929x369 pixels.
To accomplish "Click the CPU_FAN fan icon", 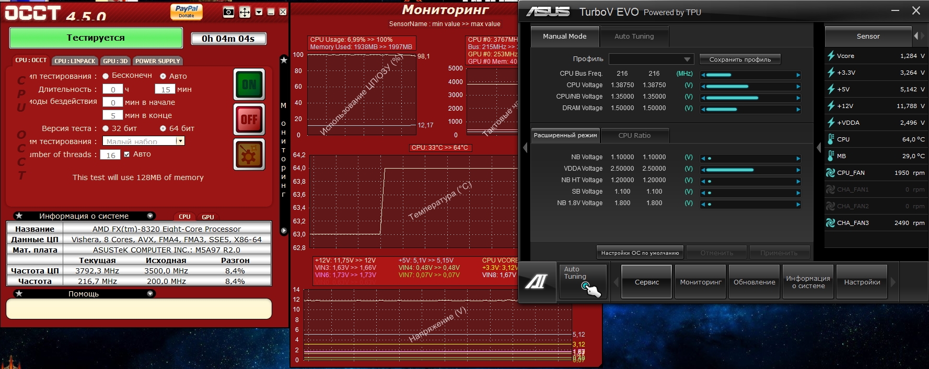I will coord(830,173).
